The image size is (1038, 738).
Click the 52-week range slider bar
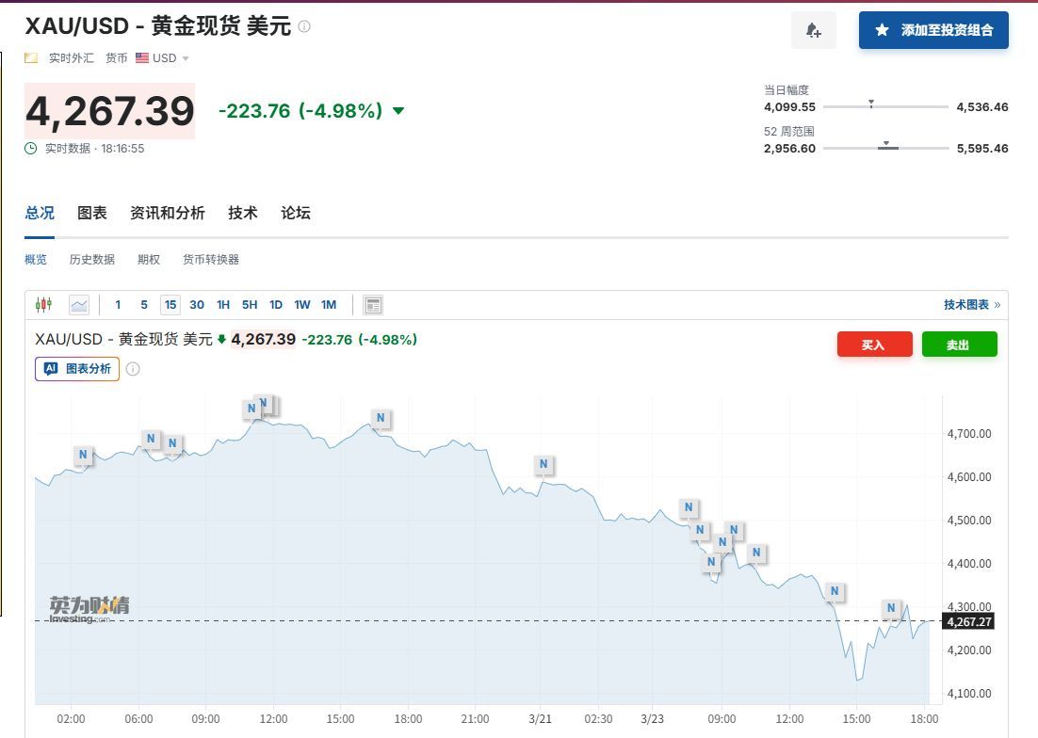tap(885, 149)
